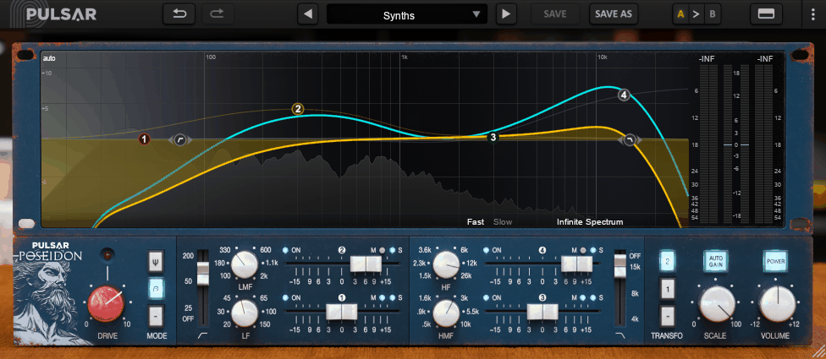Viewport: 826px width, 359px height.
Task: Toggle band 2 M LED
Action: (383, 250)
